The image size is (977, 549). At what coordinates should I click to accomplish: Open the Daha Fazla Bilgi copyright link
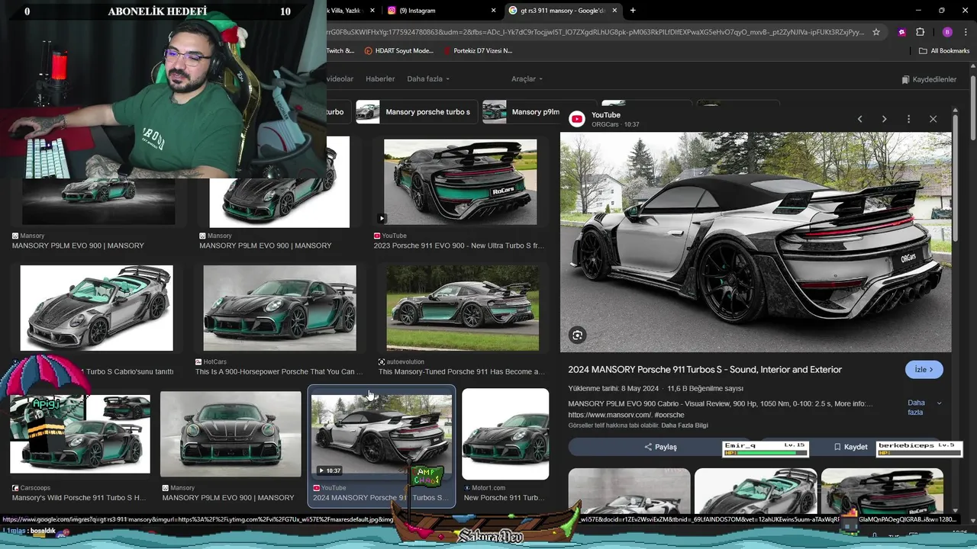click(685, 425)
